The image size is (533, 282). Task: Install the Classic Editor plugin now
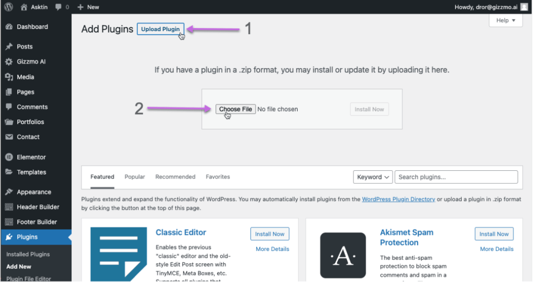click(x=270, y=234)
